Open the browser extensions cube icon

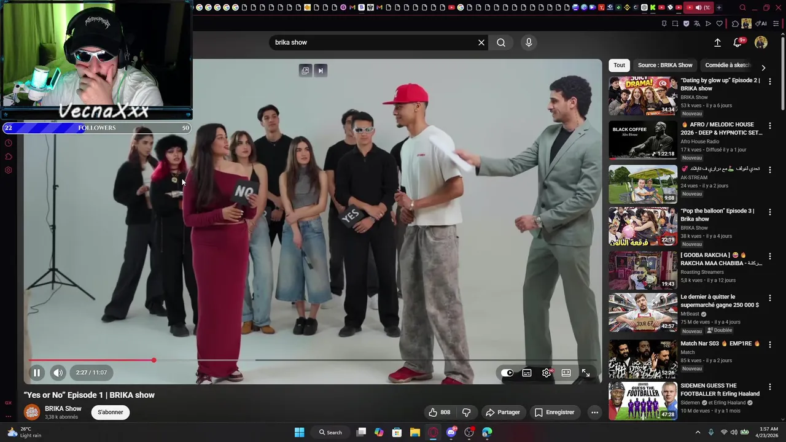pyautogui.click(x=735, y=24)
